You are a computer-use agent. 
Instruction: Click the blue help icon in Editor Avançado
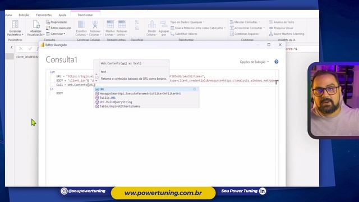pyautogui.click(x=277, y=62)
